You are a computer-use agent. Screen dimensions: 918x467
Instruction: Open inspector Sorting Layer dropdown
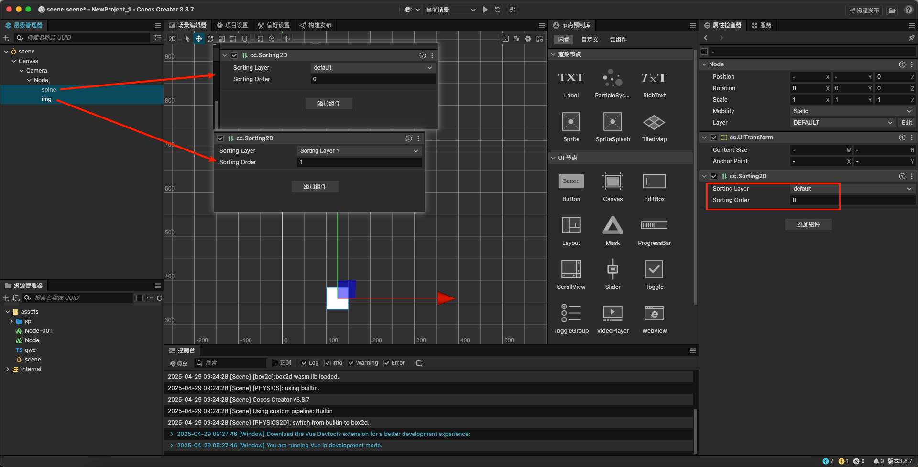(852, 189)
